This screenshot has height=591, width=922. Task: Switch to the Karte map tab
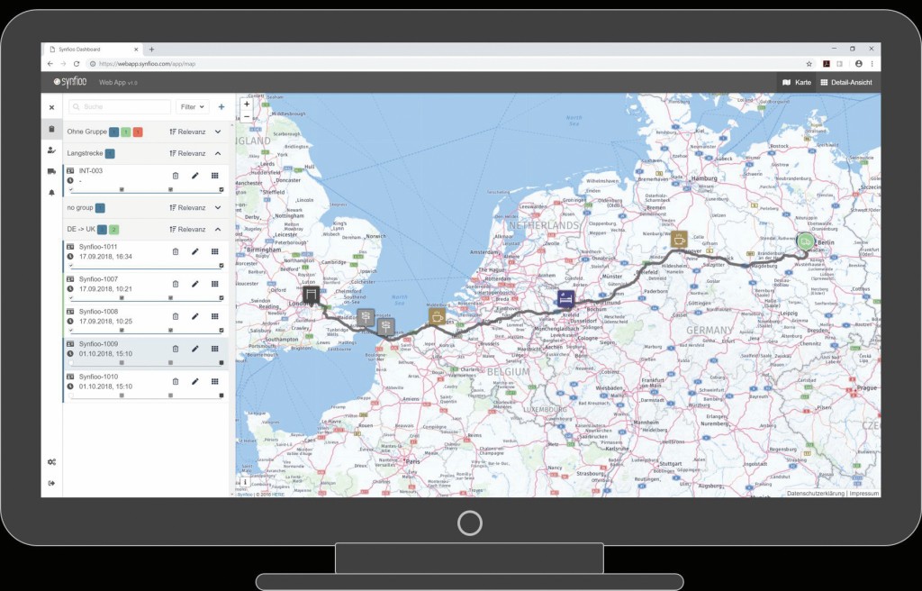[x=797, y=82]
